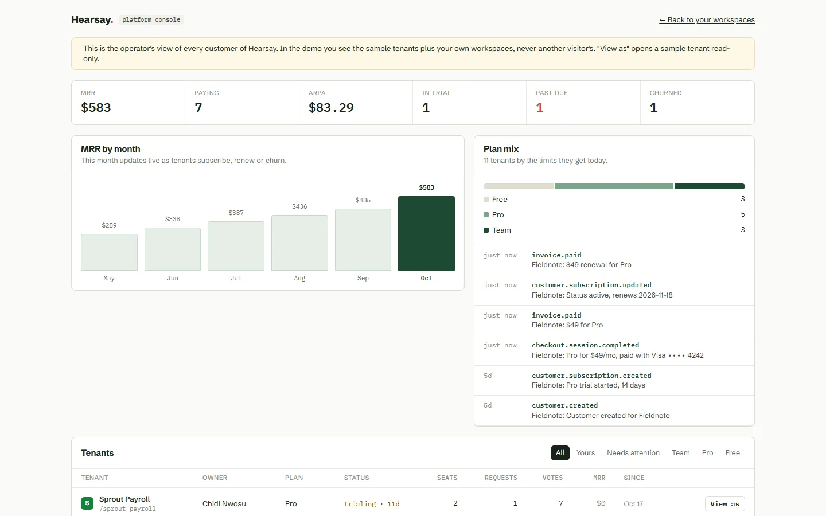Click the Seats column header
This screenshot has width=826, height=516.
(x=447, y=478)
